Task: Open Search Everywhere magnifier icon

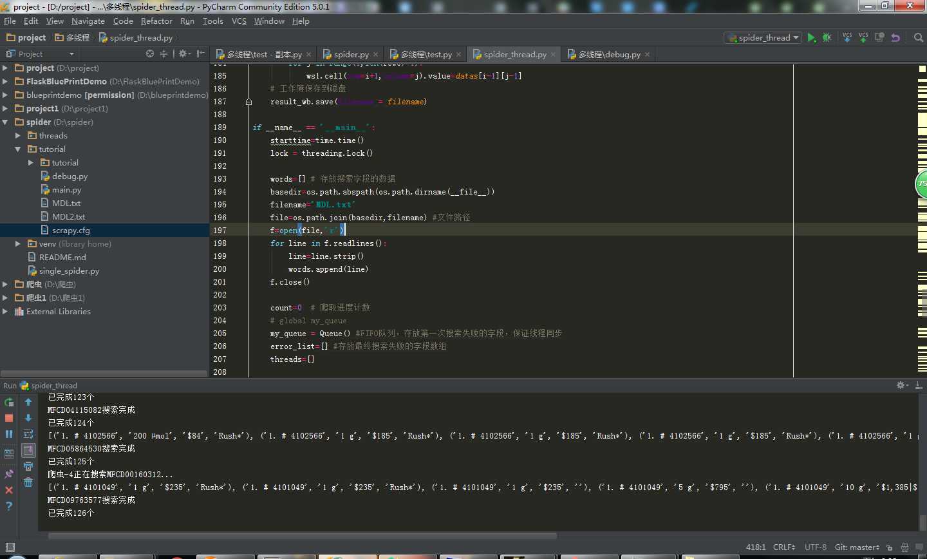Action: pyautogui.click(x=919, y=38)
